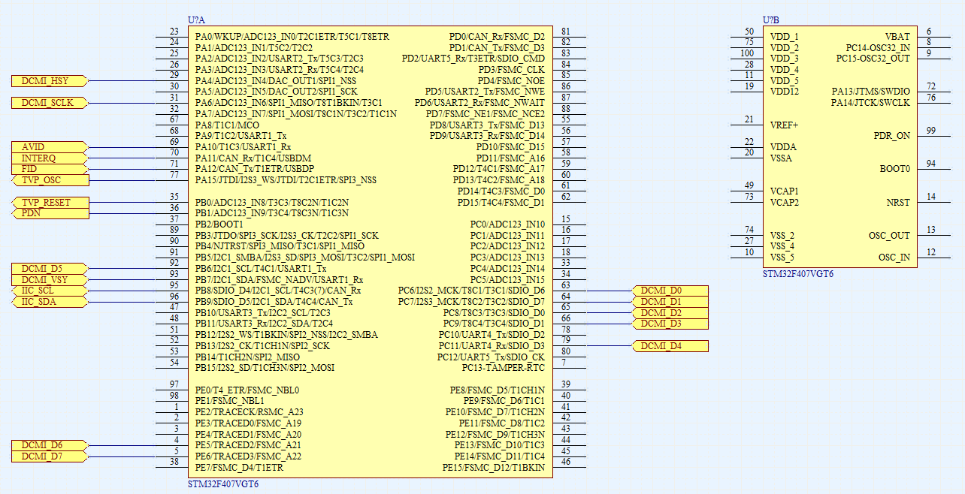Select the IIC_SCL port

[50, 291]
